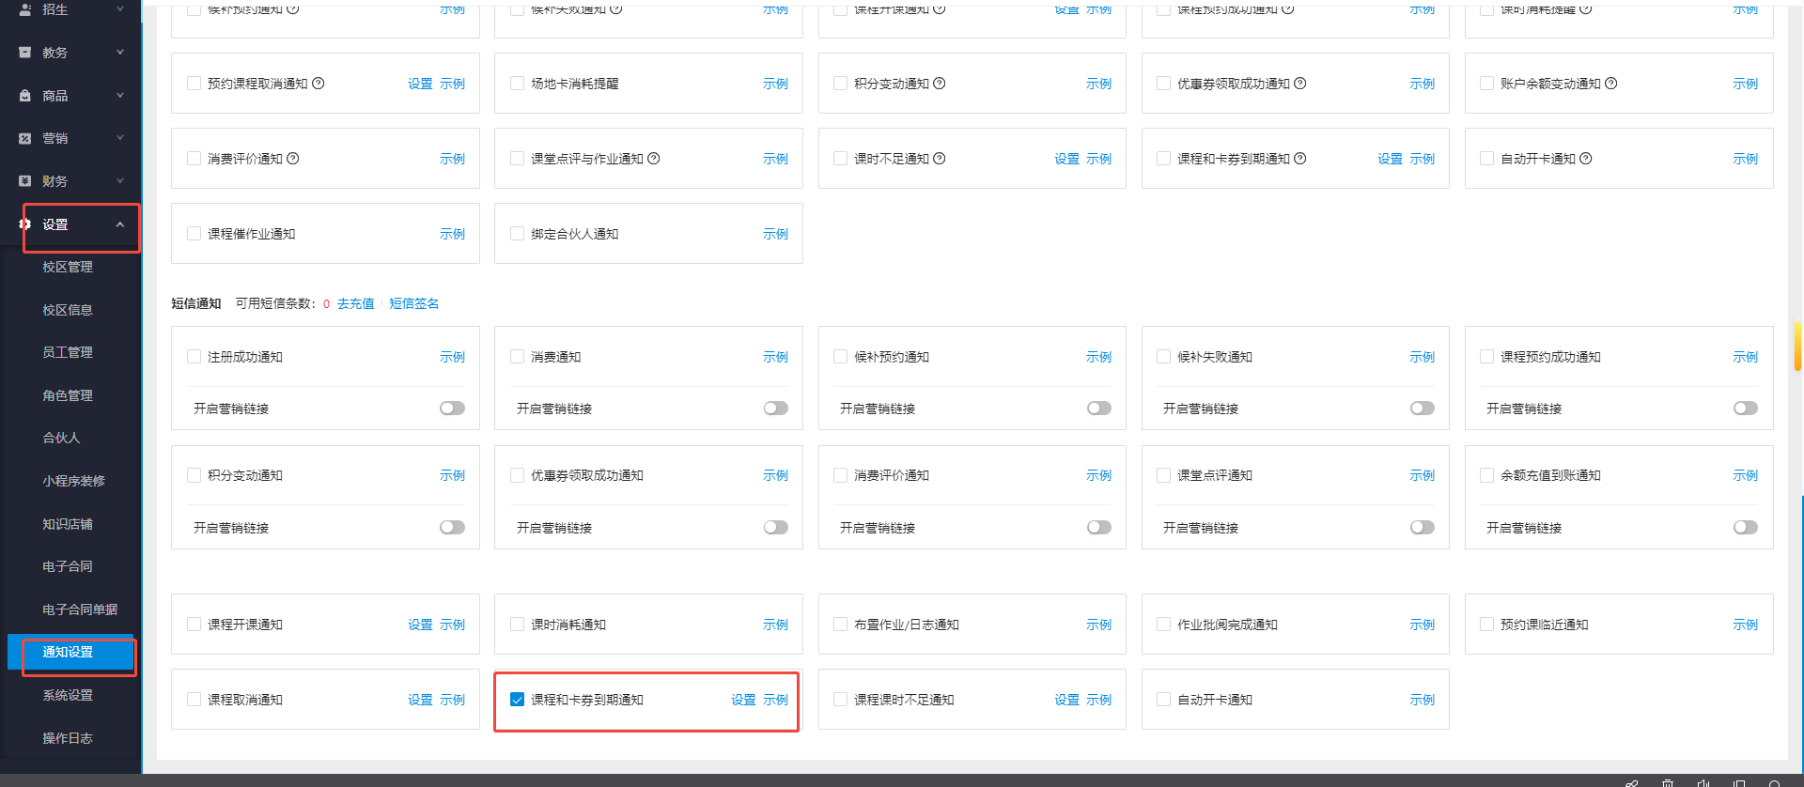Click the 设置 gear icon in sidebar
Image resolution: width=1804 pixels, height=787 pixels.
tap(25, 224)
